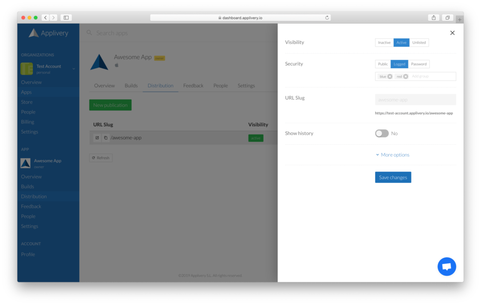Click the Safari back button
Screen dimensions: 481x305
point(46,17)
